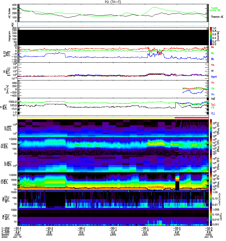Click the 2340 time axis label

(177, 235)
